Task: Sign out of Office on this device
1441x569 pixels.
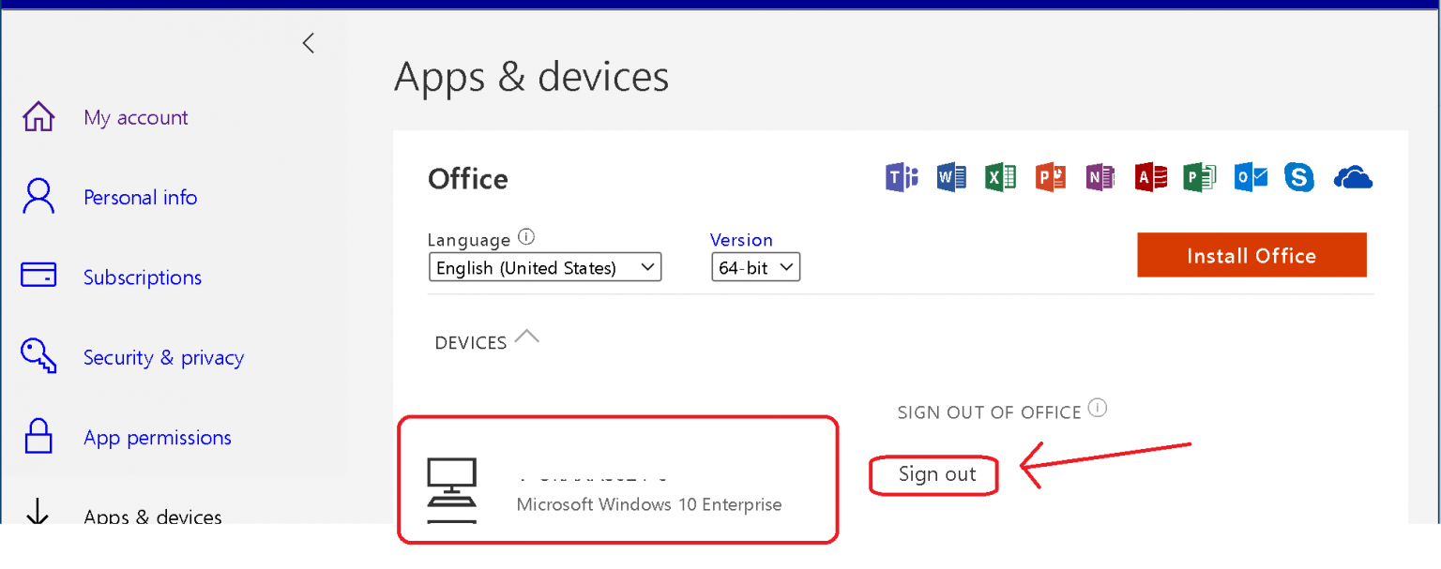Action: (x=933, y=474)
